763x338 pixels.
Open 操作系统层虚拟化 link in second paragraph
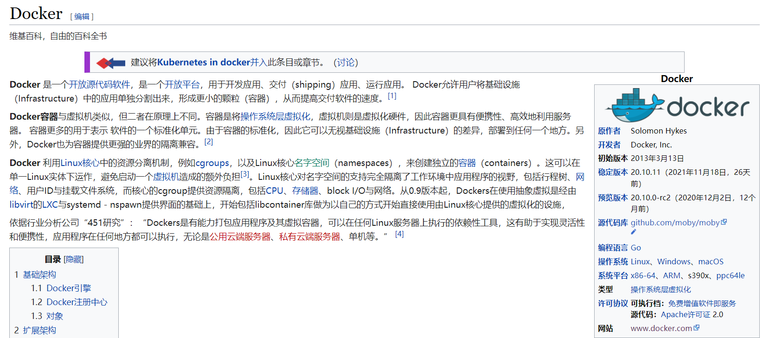(x=276, y=117)
